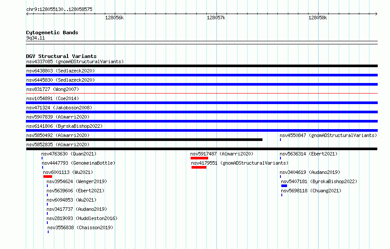This screenshot has height=249, width=390.
Task: Click the blue mark under nsv3556838
Action: pos(48,232)
